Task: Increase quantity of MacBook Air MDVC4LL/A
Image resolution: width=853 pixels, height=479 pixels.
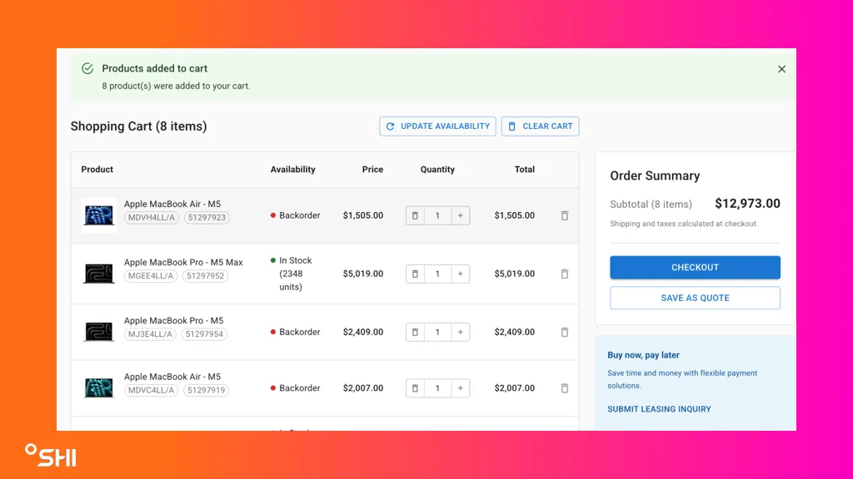Action: point(460,388)
